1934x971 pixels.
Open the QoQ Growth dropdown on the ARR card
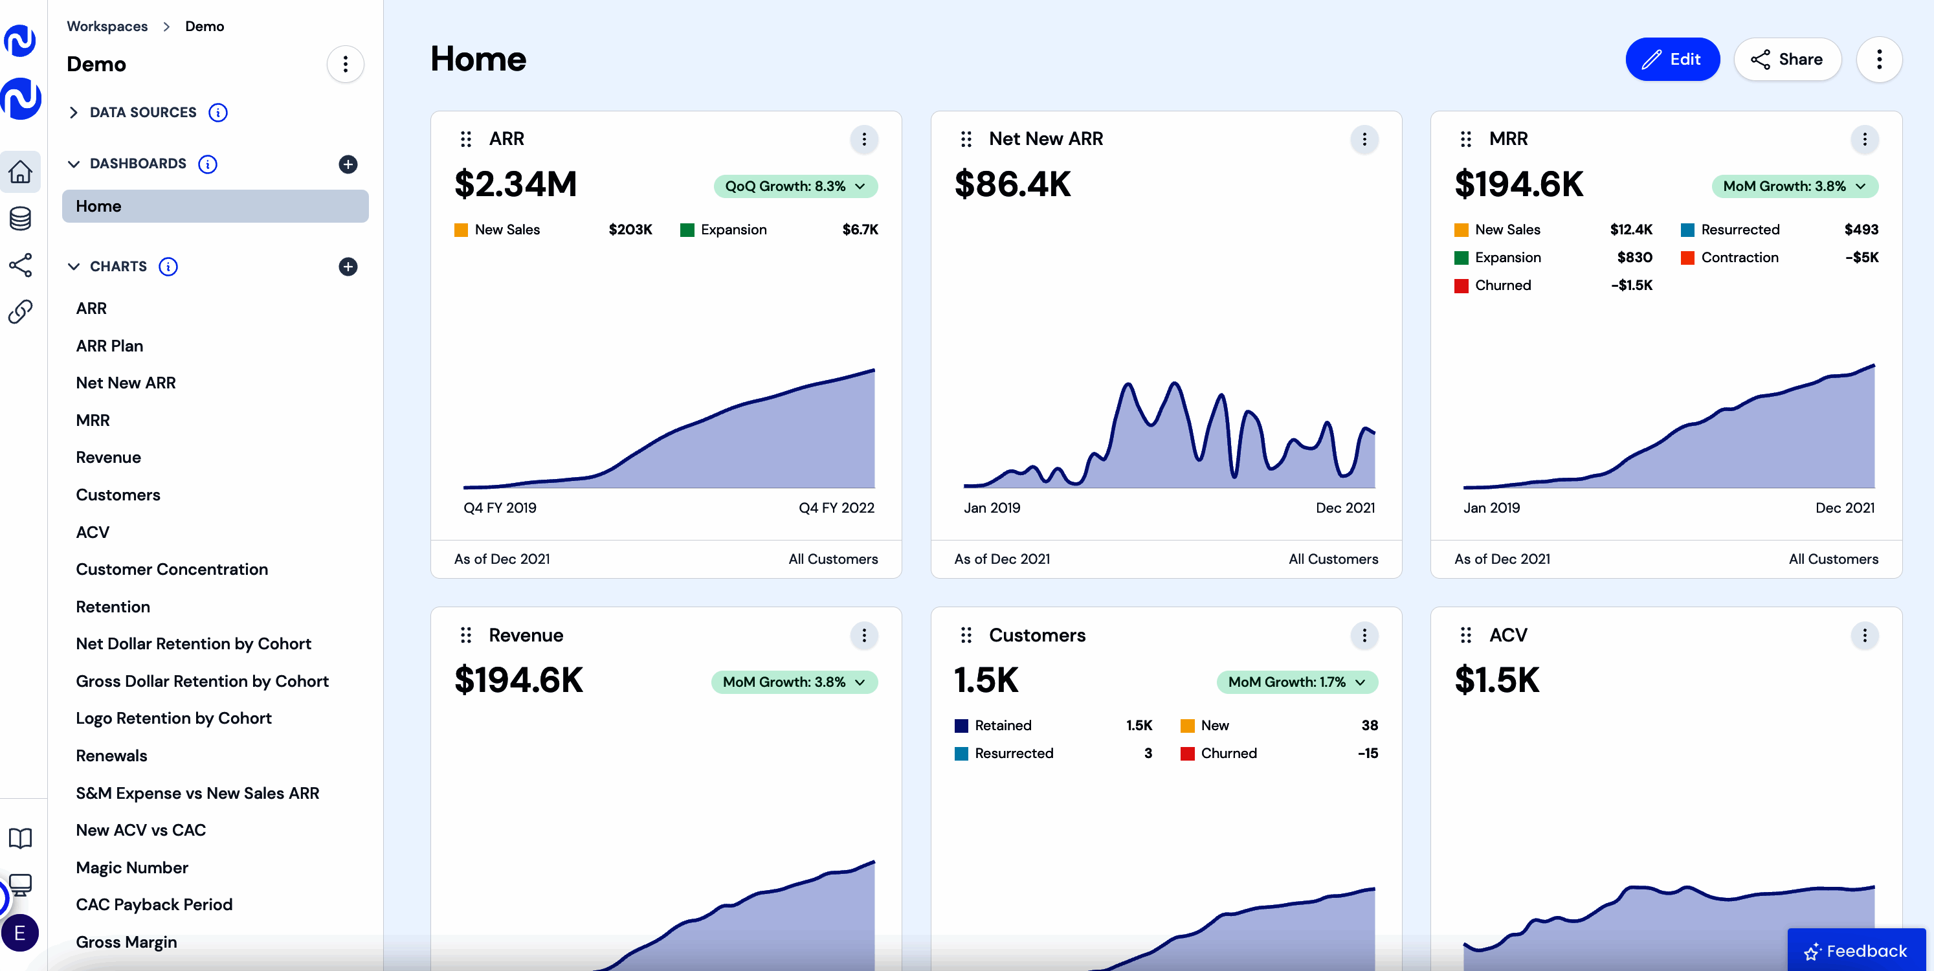(x=795, y=186)
